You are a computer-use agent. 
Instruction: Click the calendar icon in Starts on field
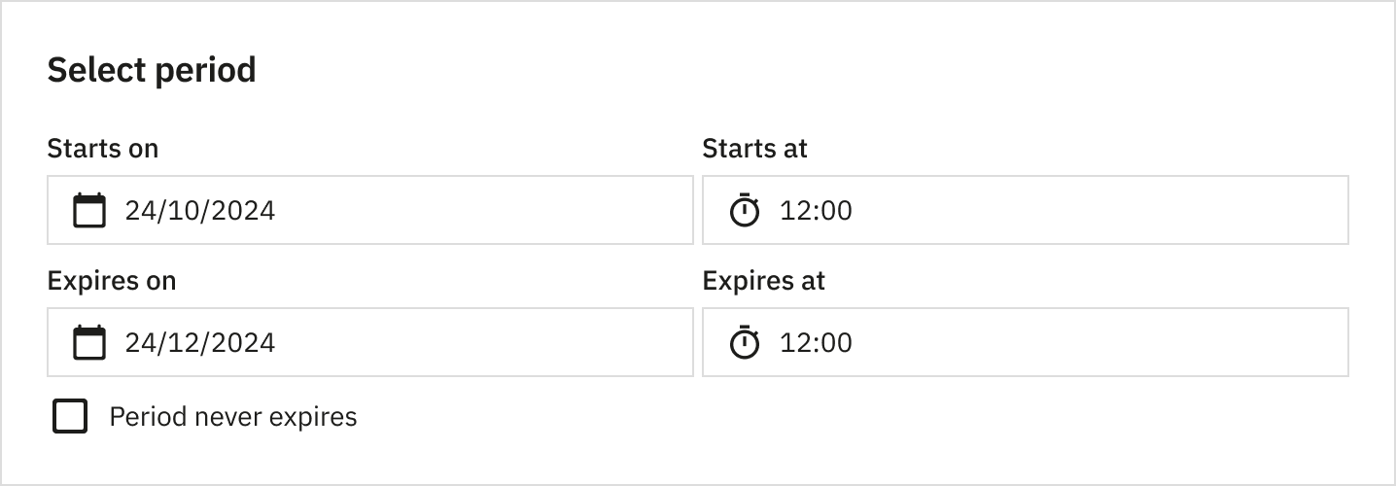(89, 210)
